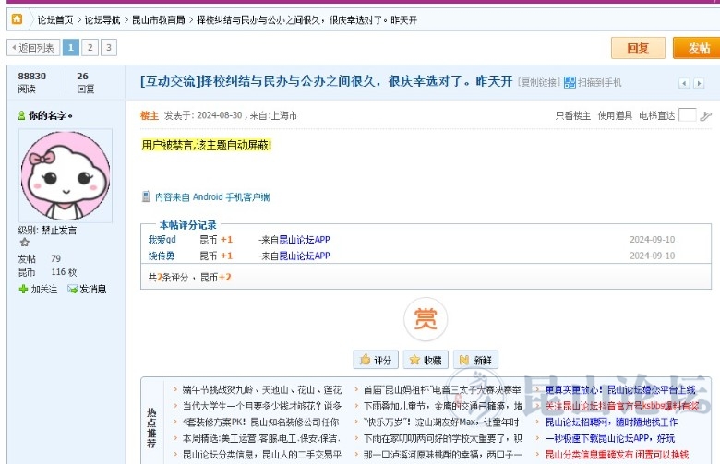720x464 pixels.
Task: Go to the next thread arrow
Action: (x=701, y=83)
